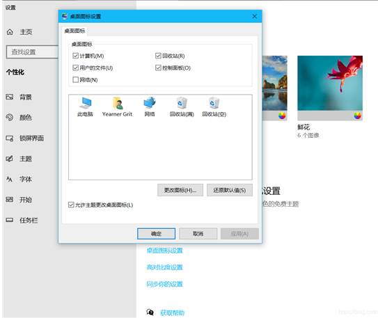378x318 pixels.
Task: Toggle the 计算机(M) checkbox
Action: pyautogui.click(x=75, y=56)
